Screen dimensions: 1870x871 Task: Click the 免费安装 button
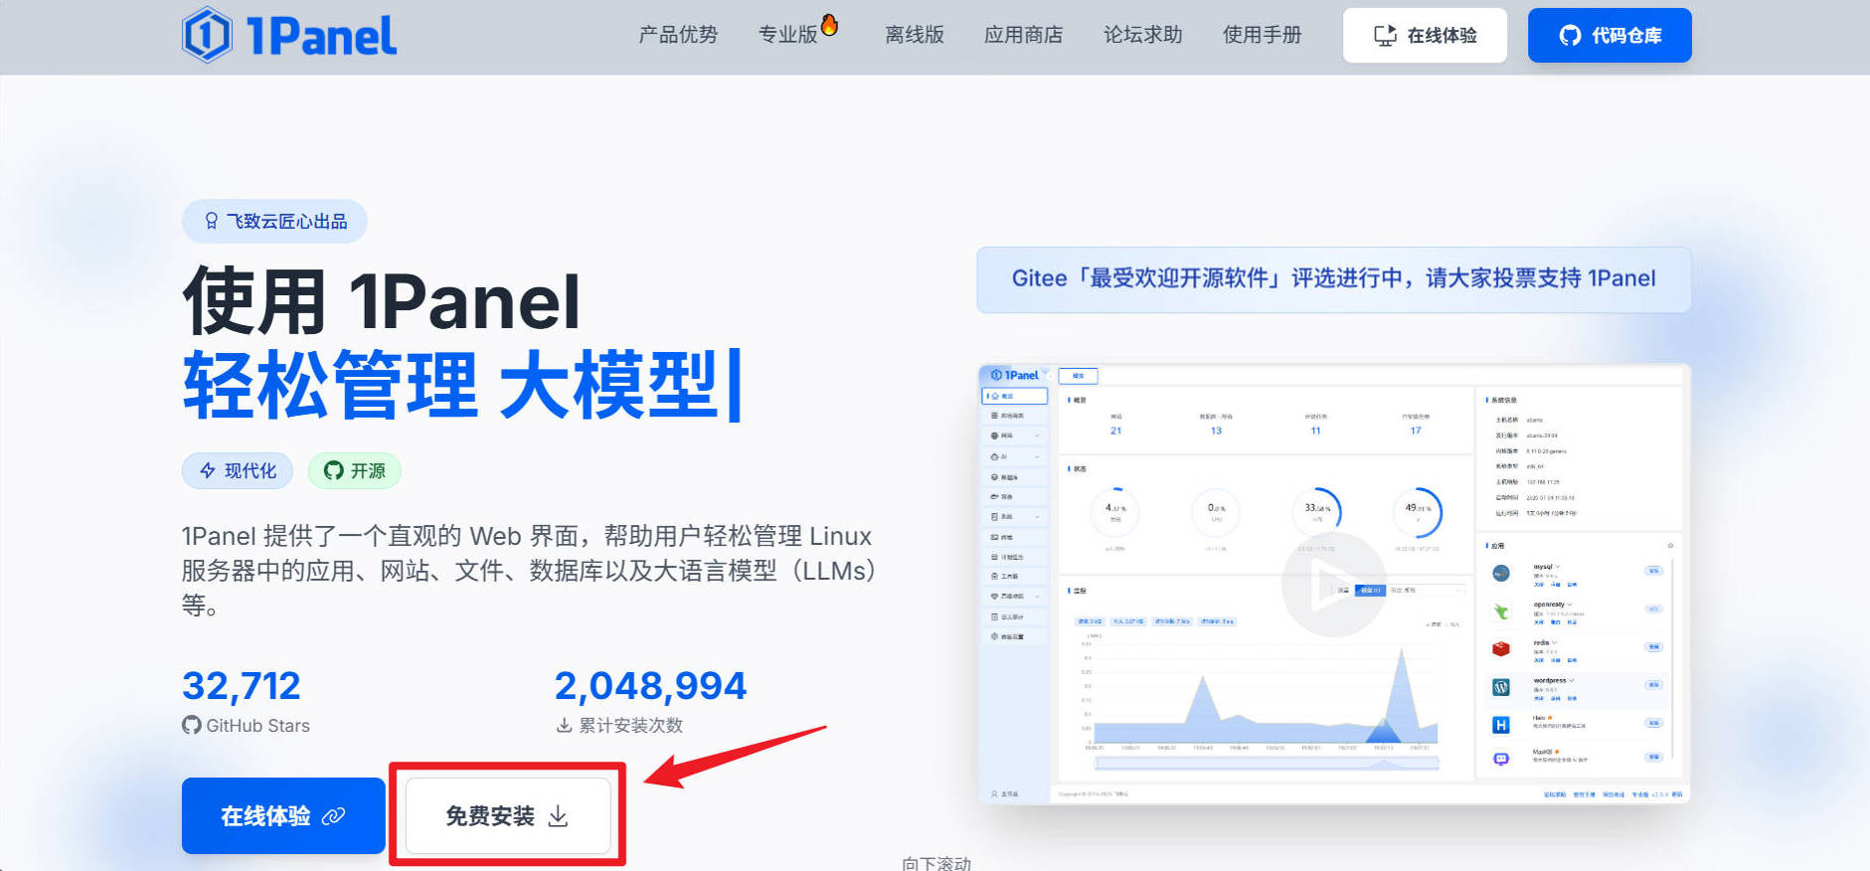pyautogui.click(x=507, y=815)
